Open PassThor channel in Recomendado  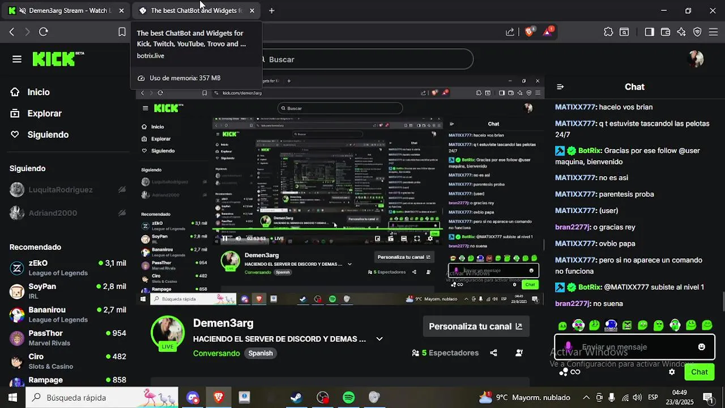[68, 338]
